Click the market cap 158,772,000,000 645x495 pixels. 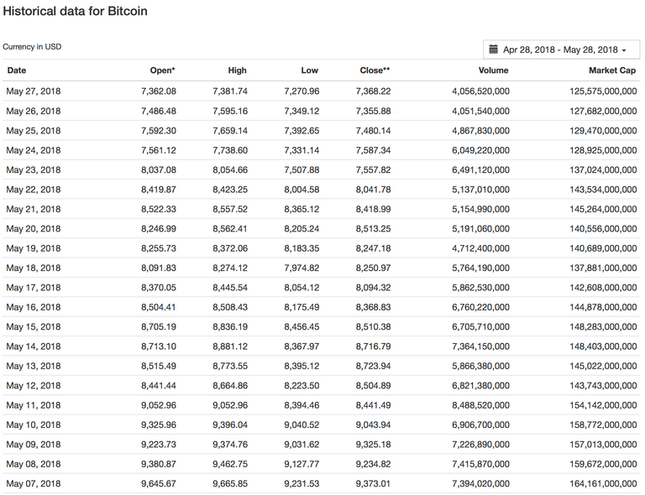pos(604,425)
